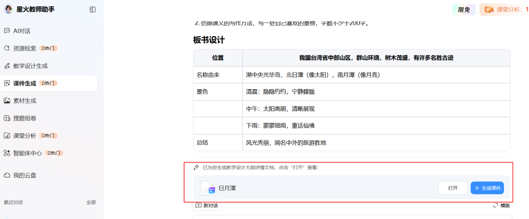Image resolution: width=529 pixels, height=219 pixels.
Task: Open 资源检索 in the sidebar
Action: (49, 48)
